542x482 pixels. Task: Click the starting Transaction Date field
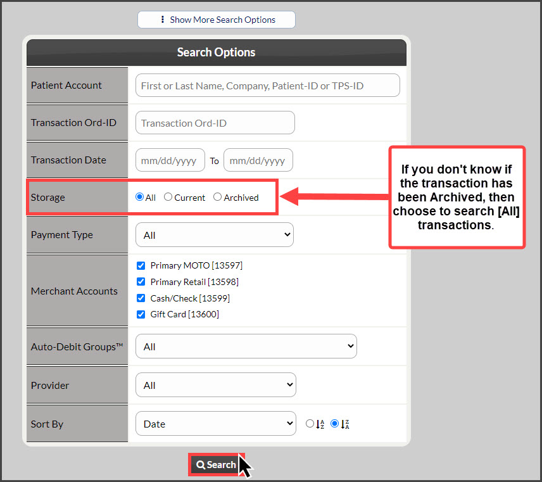pos(170,160)
